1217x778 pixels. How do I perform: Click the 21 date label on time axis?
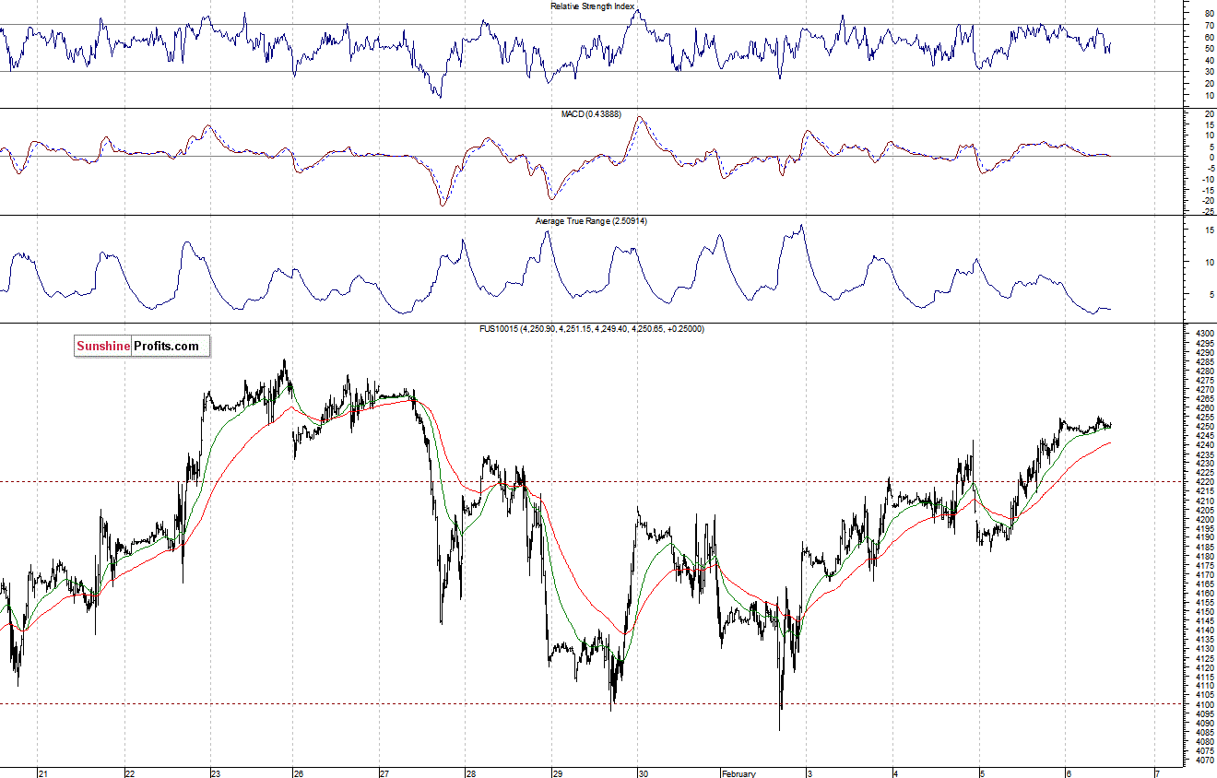point(42,772)
